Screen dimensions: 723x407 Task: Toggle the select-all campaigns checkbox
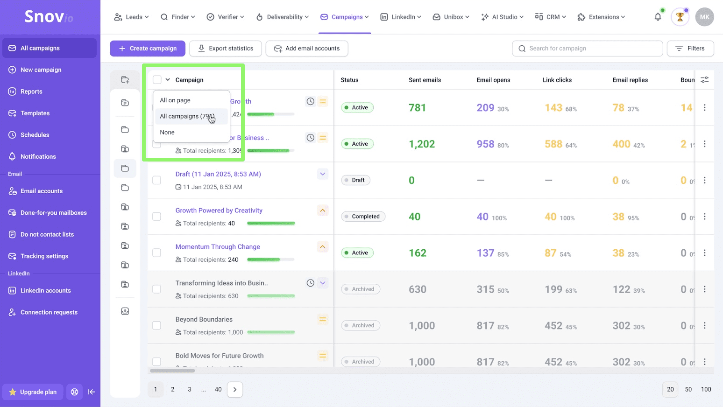click(x=157, y=80)
